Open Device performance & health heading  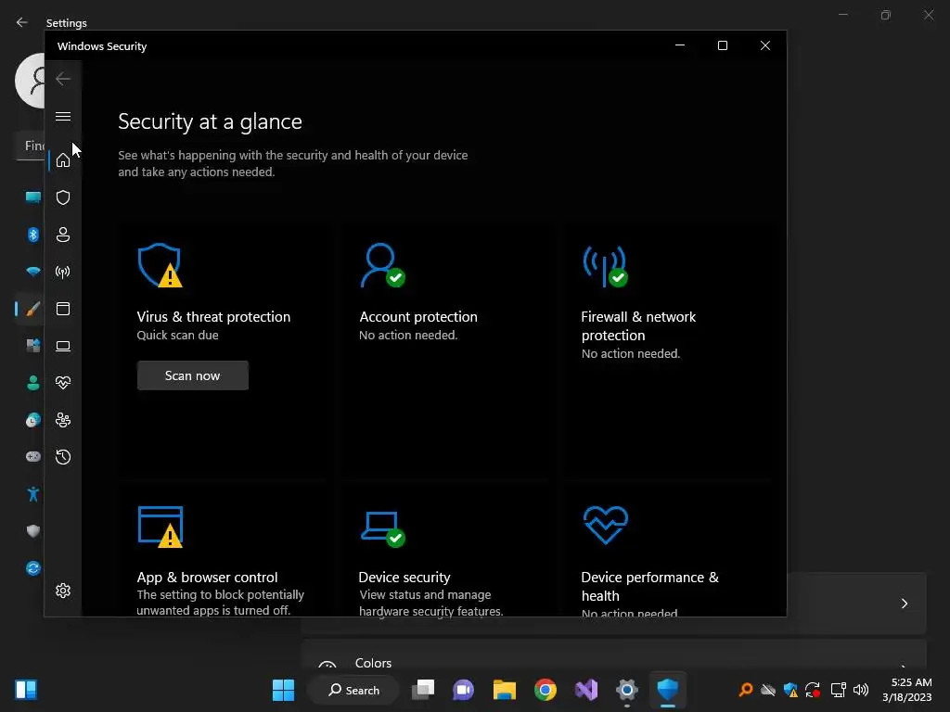[x=649, y=586]
